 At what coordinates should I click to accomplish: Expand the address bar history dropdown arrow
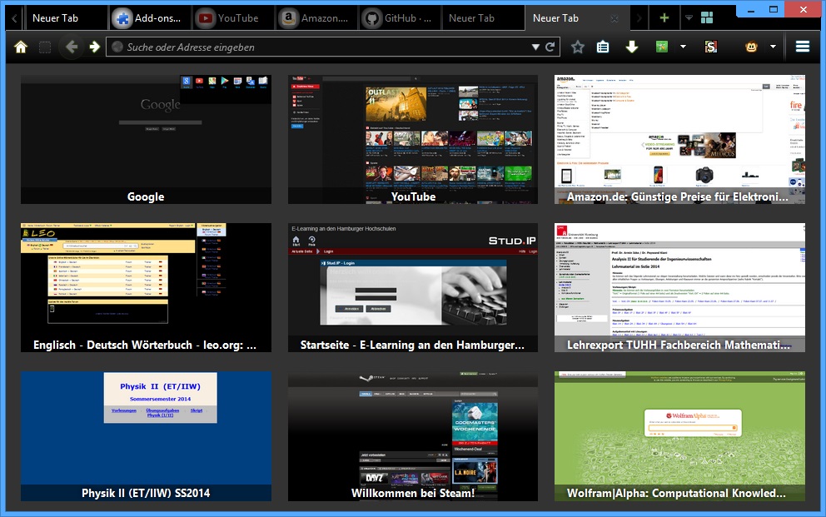[535, 47]
